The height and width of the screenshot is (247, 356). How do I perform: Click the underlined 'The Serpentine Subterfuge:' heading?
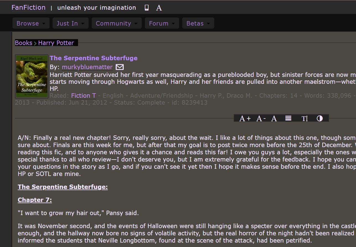point(63,187)
